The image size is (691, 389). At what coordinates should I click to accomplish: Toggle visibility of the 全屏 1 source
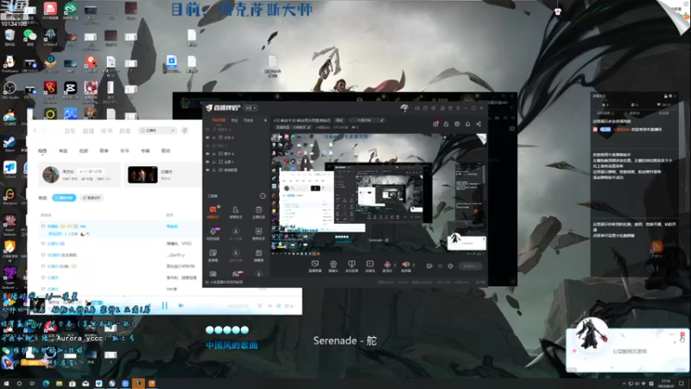pyautogui.click(x=207, y=162)
